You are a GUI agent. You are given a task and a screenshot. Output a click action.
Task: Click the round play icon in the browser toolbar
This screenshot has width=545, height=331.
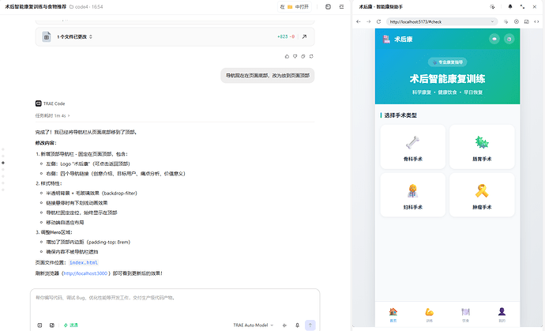517,21
